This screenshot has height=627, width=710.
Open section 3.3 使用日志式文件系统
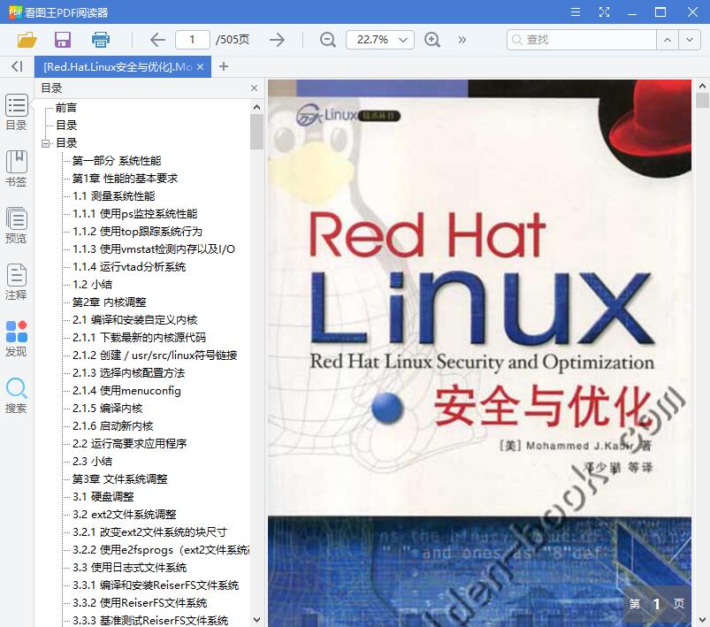129,567
